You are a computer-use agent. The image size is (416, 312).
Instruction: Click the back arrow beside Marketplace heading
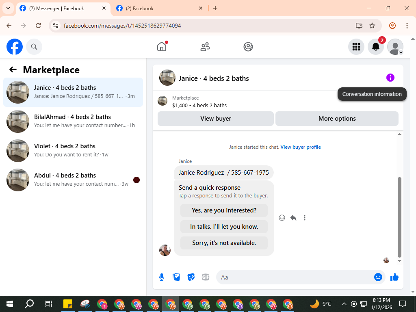point(13,69)
